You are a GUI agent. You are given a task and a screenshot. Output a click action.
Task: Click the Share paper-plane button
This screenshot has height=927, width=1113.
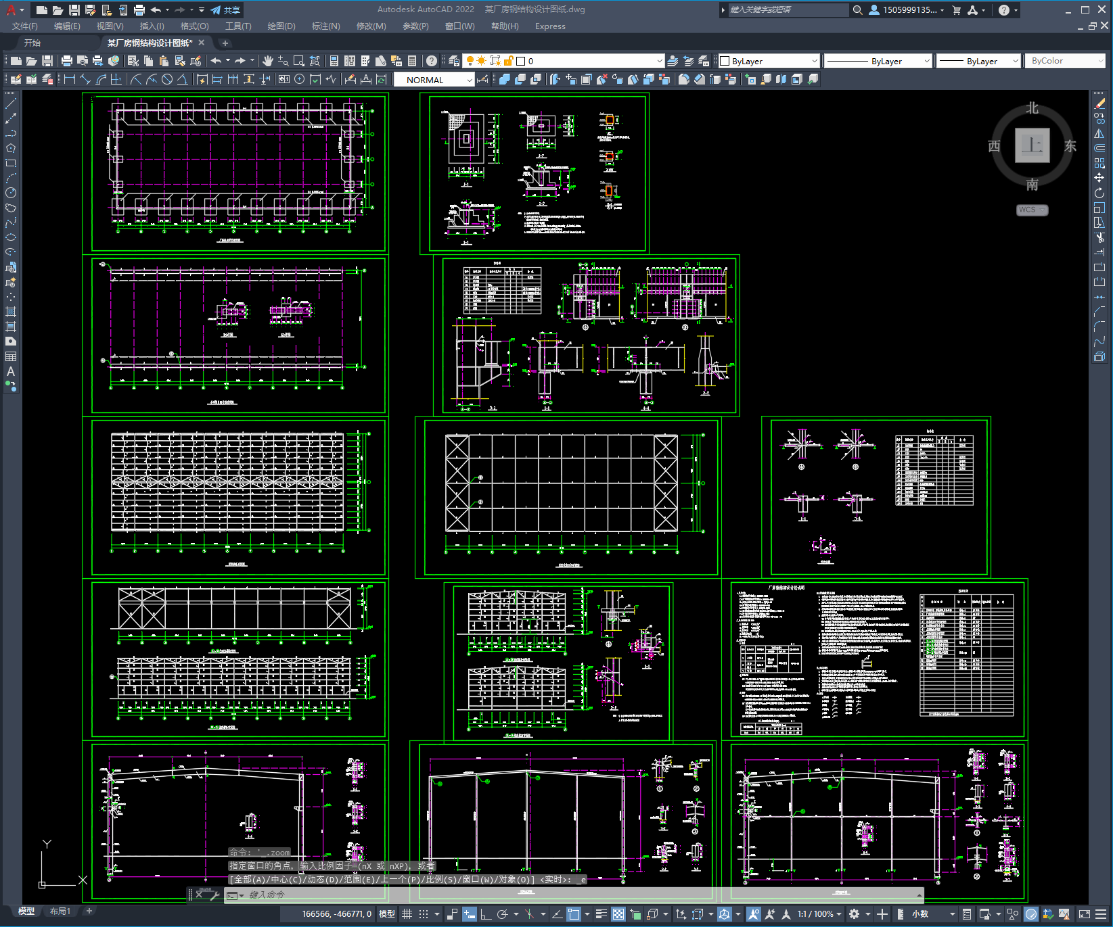coord(225,10)
